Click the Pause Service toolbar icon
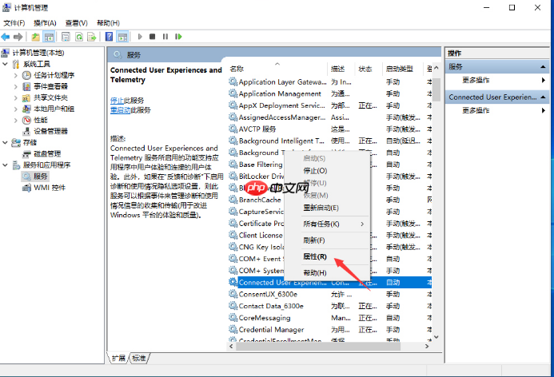The image size is (554, 377). coord(165,37)
